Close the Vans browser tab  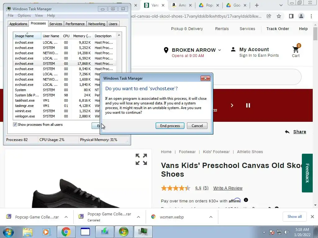tap(163, 6)
